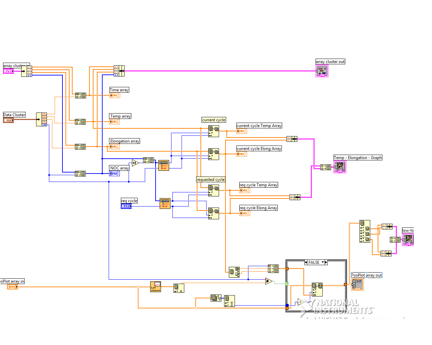This screenshot has width=432, height=345.
Task: Select the array cluster in control terminal
Action: click(8, 71)
